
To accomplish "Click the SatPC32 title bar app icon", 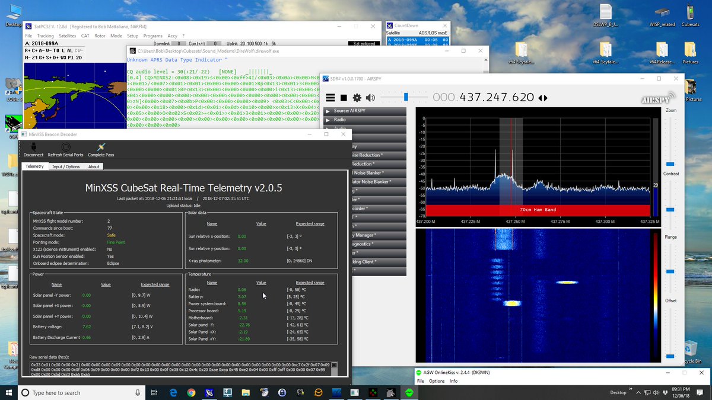I will coord(28,25).
